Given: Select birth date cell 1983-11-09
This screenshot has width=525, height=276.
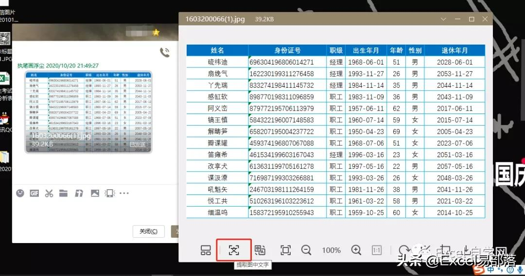Looking at the screenshot, I should [366, 97].
